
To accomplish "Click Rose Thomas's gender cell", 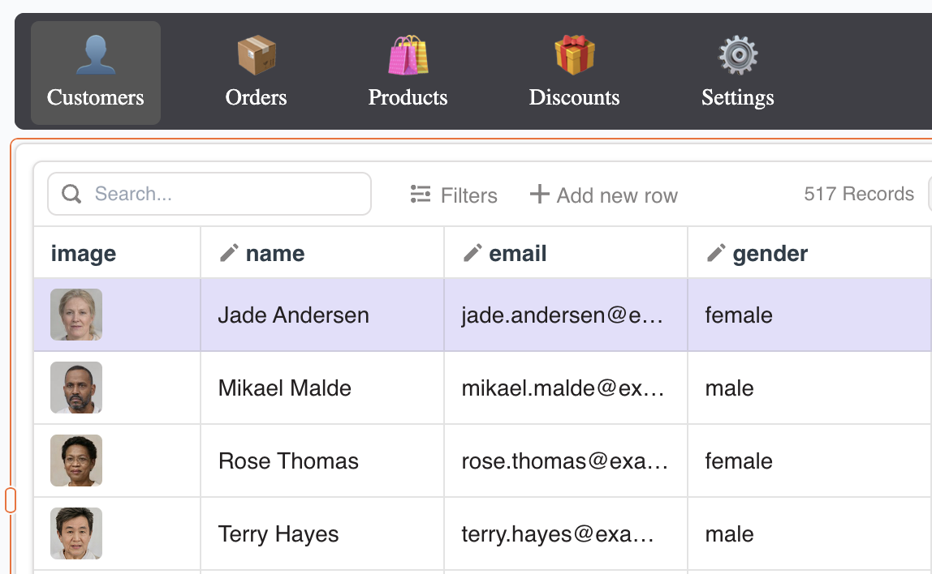I will point(739,461).
